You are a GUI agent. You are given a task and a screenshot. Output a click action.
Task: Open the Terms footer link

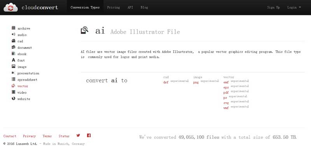click(47, 136)
